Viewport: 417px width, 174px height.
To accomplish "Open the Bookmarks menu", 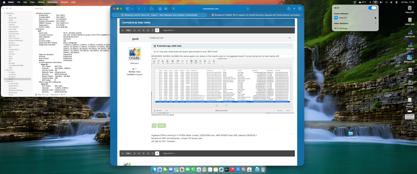I will tap(52, 2).
